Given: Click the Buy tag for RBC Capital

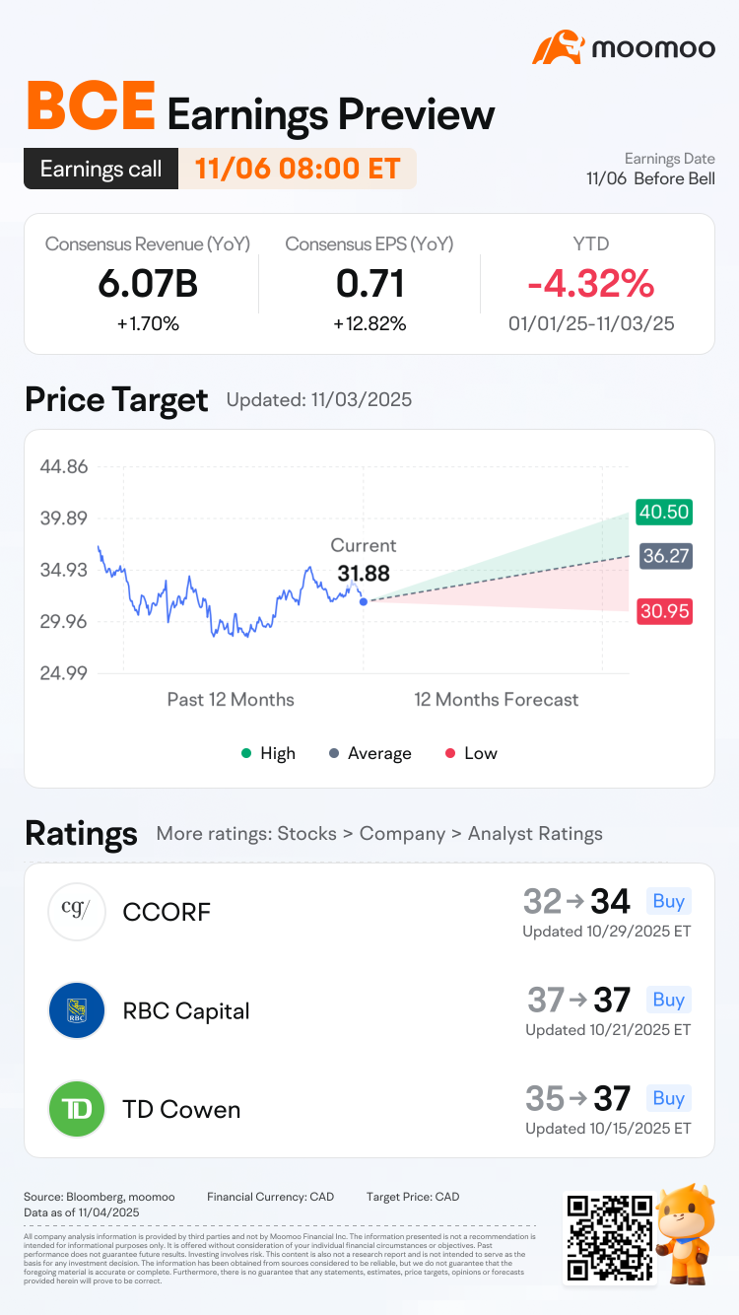Looking at the screenshot, I should pos(668,1000).
